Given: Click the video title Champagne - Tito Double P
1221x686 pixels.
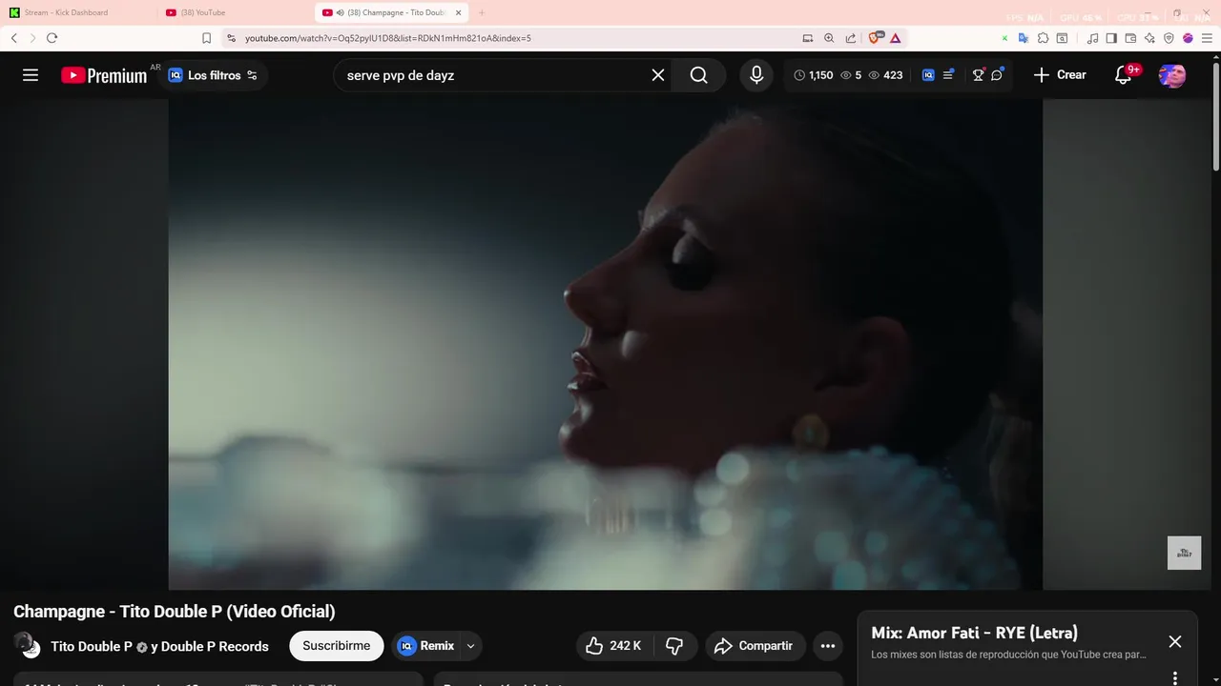Looking at the screenshot, I should 175,612.
